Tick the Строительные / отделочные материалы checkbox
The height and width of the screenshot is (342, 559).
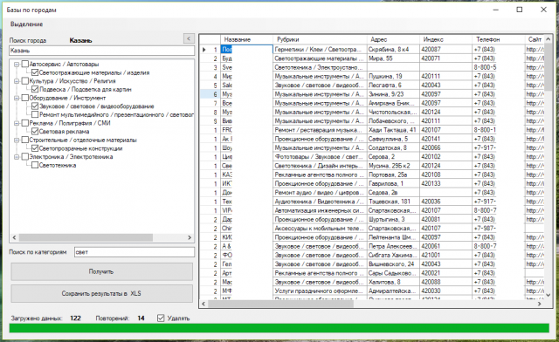25,140
